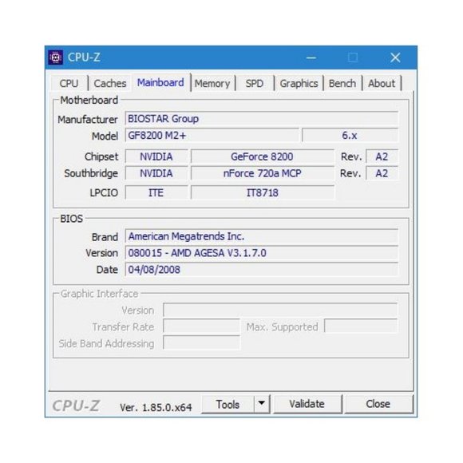The image size is (463, 463).
Task: Switch to the Caches tab
Action: click(110, 83)
